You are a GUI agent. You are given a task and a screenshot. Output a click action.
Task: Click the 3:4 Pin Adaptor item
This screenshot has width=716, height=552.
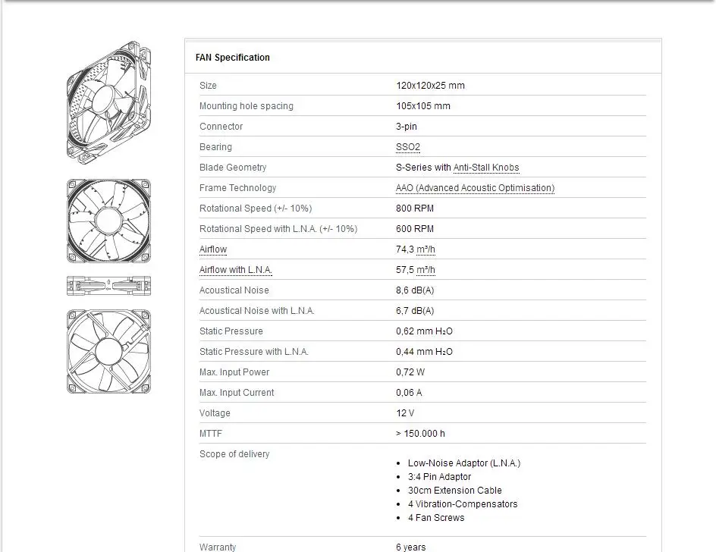(x=439, y=477)
